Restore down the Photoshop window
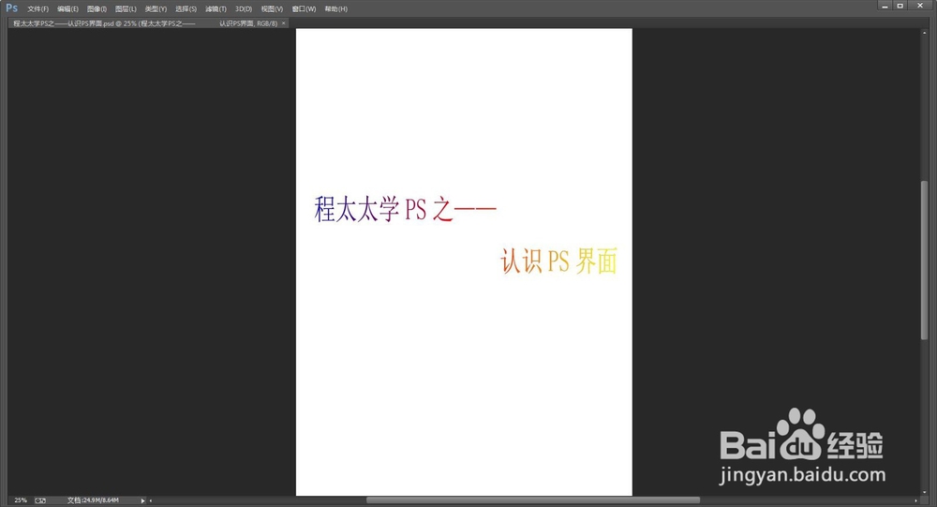 [900, 6]
